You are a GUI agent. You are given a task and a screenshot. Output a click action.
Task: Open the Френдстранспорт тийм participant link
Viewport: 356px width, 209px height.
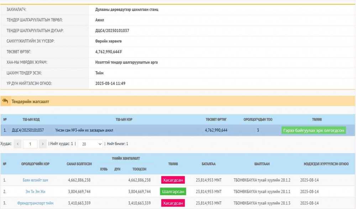pos(35,203)
